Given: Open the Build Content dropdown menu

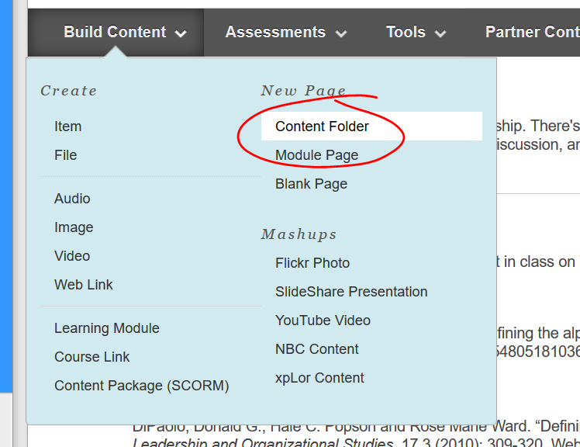Looking at the screenshot, I should tap(124, 33).
